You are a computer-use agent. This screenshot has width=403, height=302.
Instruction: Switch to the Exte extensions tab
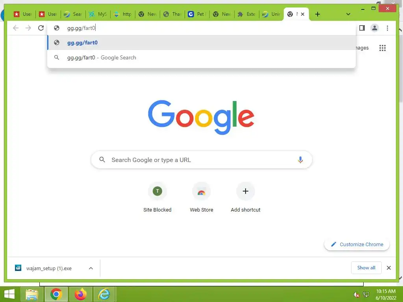coord(247,14)
